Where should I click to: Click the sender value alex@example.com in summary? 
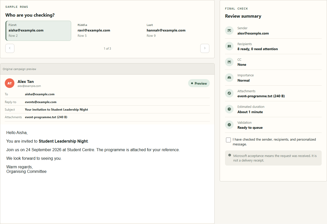pos(253,33)
